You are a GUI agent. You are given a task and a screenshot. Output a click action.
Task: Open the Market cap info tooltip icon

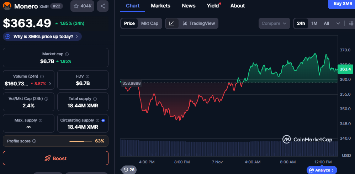click(x=67, y=54)
